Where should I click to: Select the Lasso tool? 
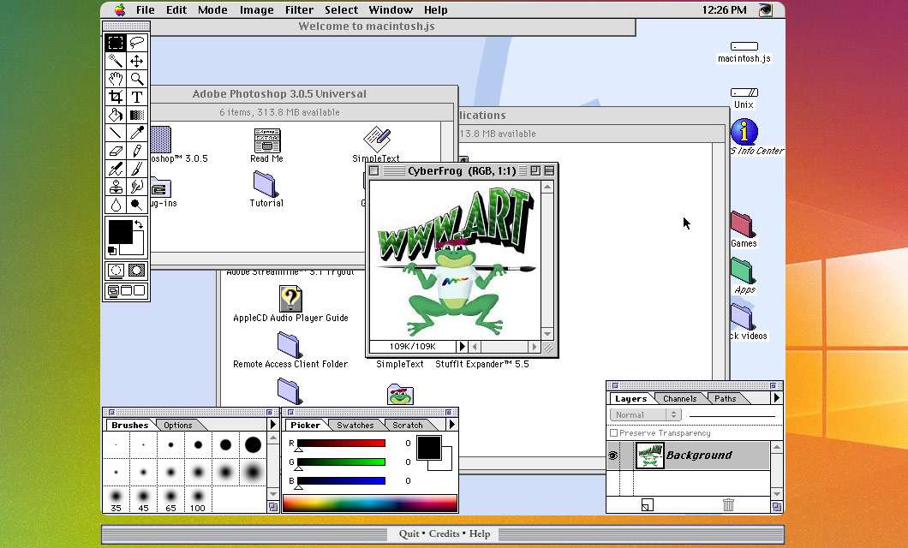click(137, 43)
